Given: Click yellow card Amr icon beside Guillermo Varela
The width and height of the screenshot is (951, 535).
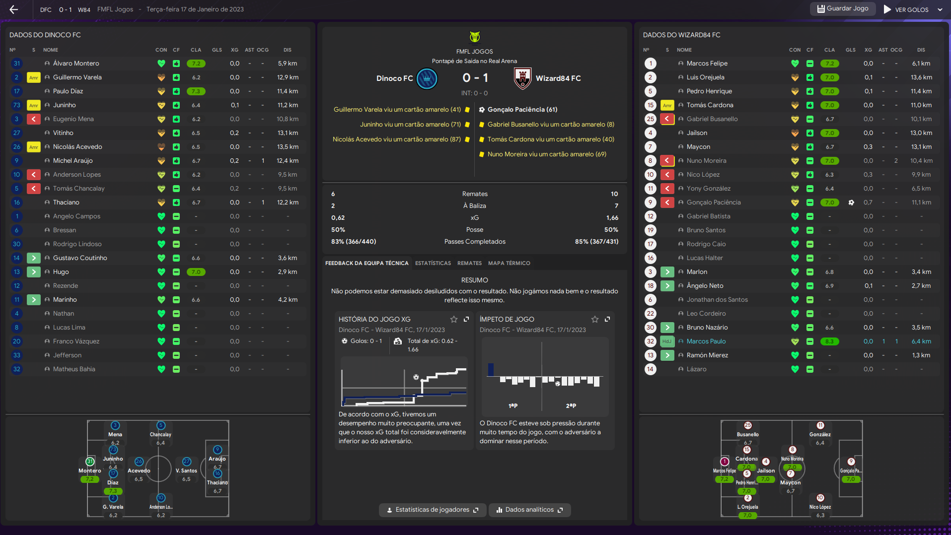Looking at the screenshot, I should (34, 77).
